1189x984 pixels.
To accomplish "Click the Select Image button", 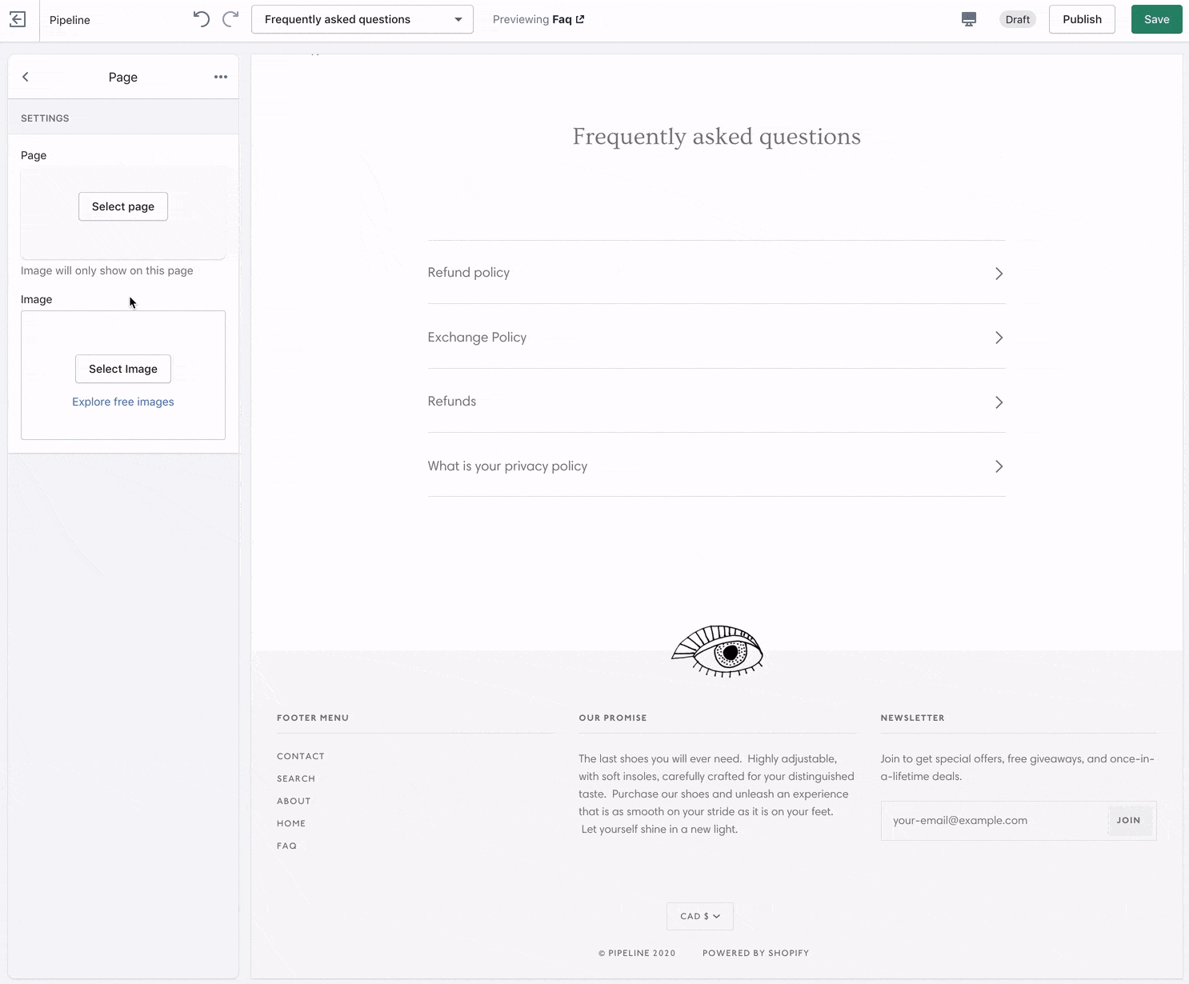I will (x=123, y=369).
